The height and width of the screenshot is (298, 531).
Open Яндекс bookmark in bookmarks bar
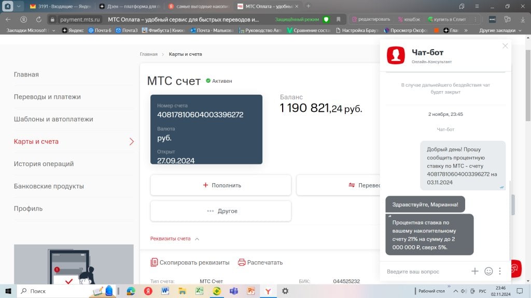[x=73, y=31]
